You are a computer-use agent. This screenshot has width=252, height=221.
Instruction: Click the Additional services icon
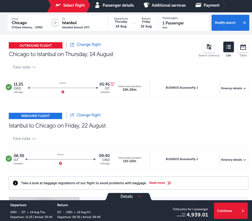point(146,5)
